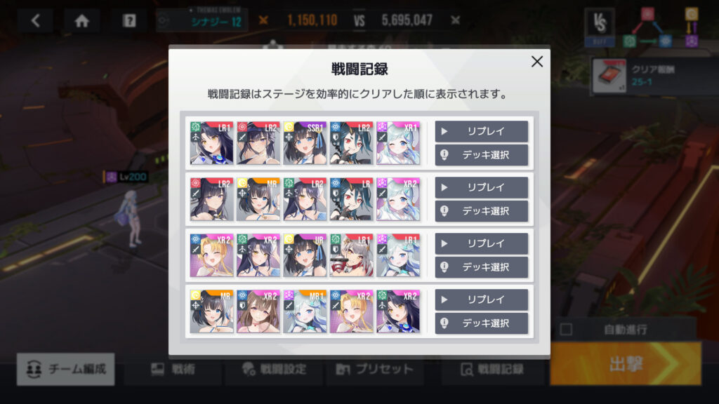Toggle the 自動進行 checkbox

tap(567, 330)
